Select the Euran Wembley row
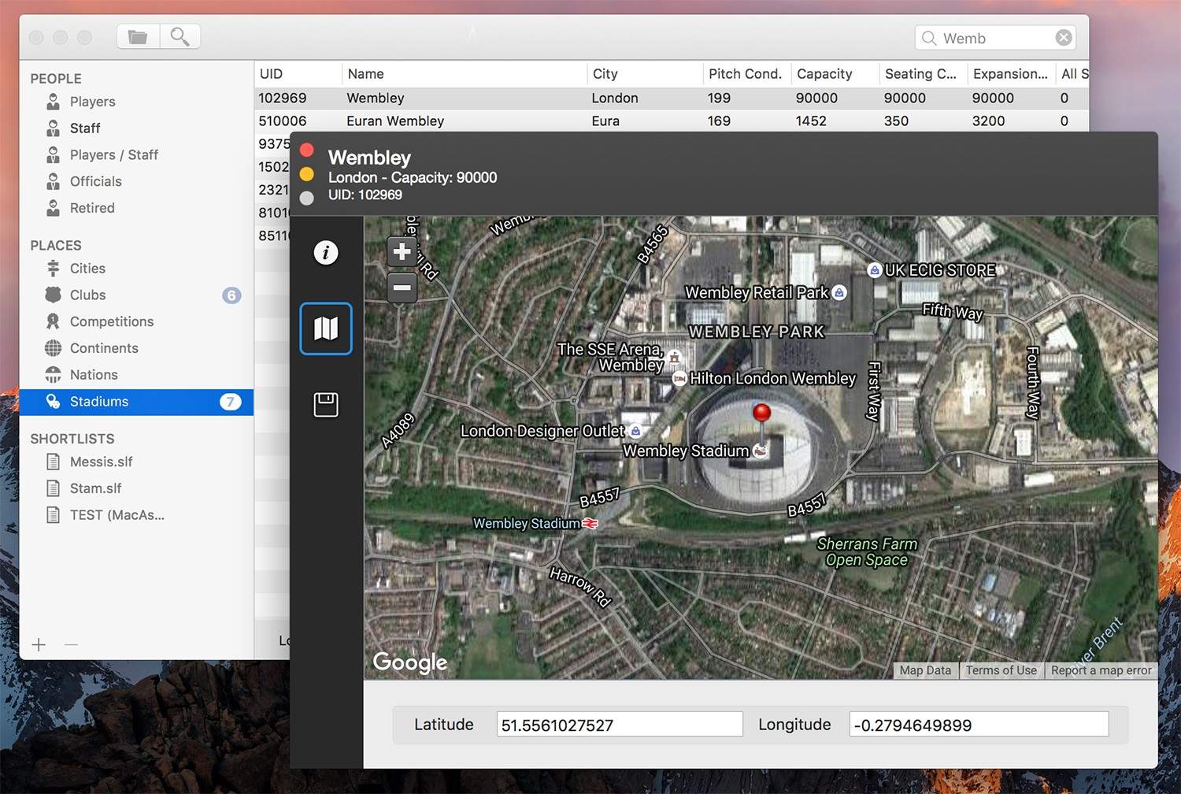The image size is (1181, 794). pyautogui.click(x=672, y=121)
